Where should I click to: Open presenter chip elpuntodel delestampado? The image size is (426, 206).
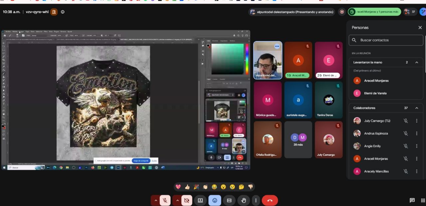click(x=292, y=12)
